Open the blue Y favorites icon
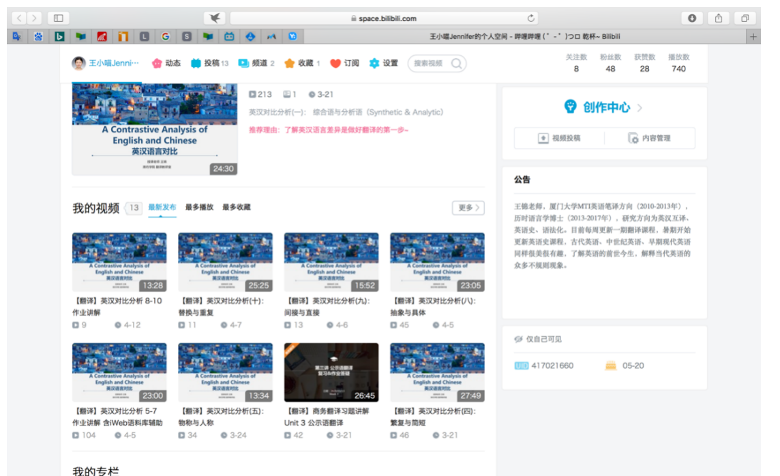This screenshot has width=780, height=476. [x=292, y=36]
